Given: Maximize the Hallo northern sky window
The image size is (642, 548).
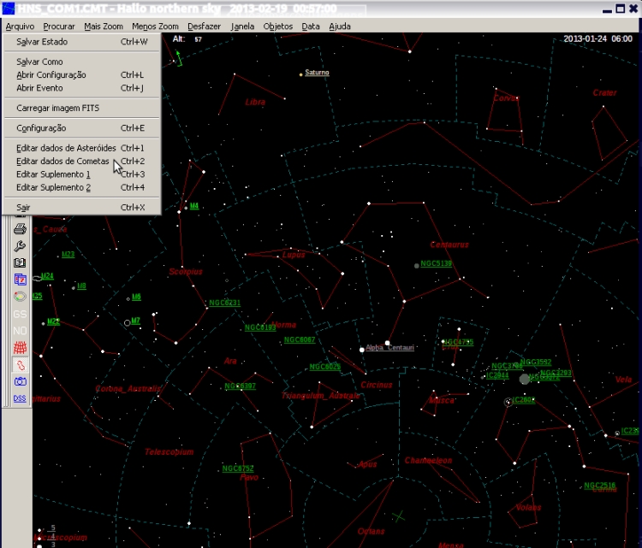Looking at the screenshot, I should click(x=621, y=9).
